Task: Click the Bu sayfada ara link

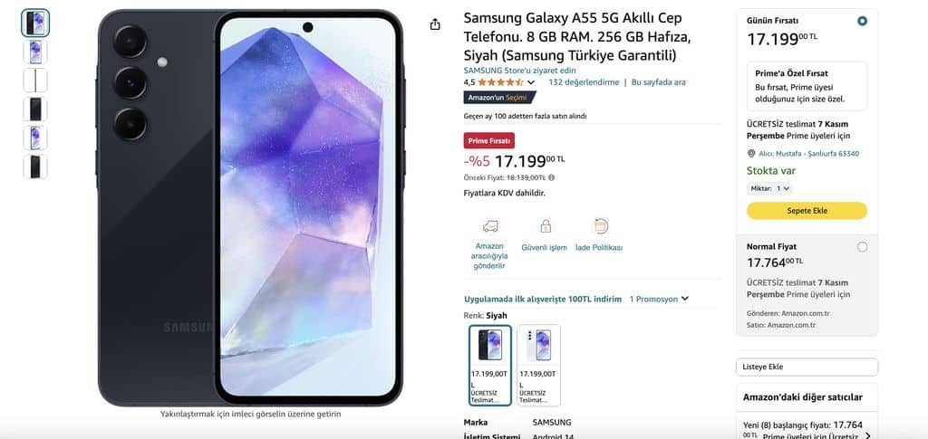Action: tap(659, 82)
